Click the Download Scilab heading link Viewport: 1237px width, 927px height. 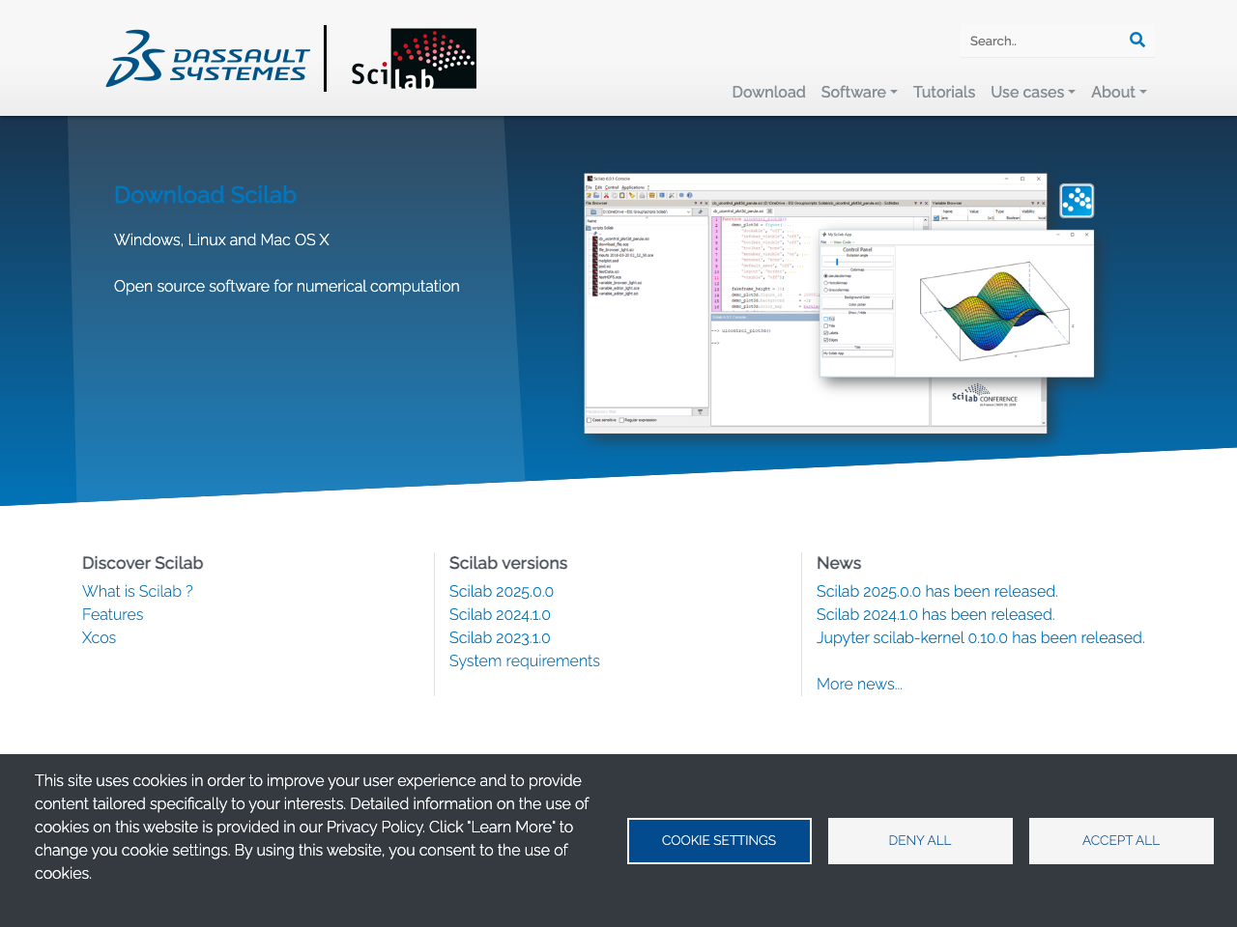coord(205,195)
